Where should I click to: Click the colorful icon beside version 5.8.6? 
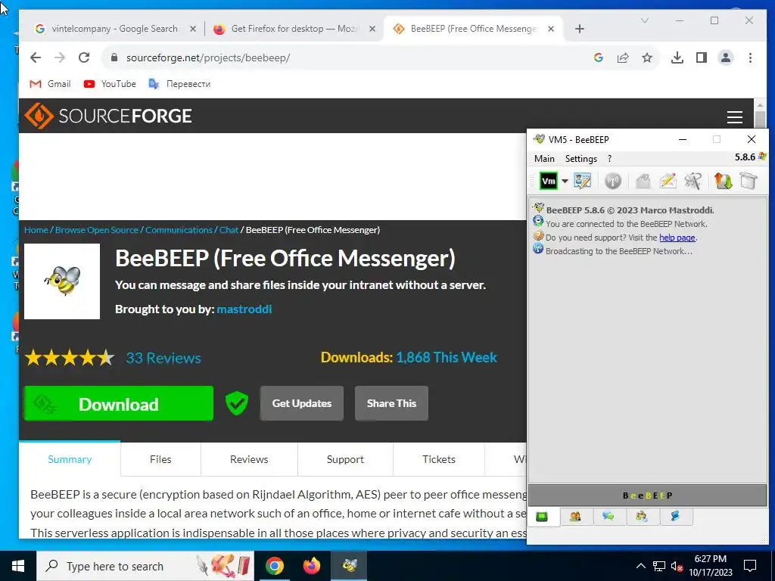pos(762,157)
